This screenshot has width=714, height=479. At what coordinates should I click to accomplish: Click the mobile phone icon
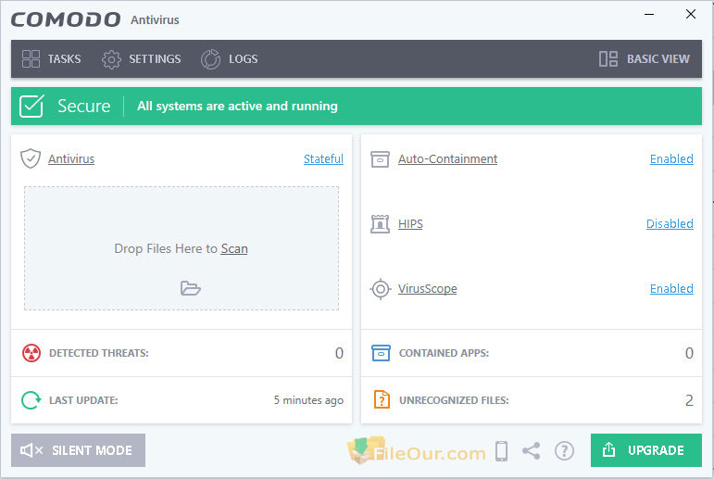click(x=501, y=451)
